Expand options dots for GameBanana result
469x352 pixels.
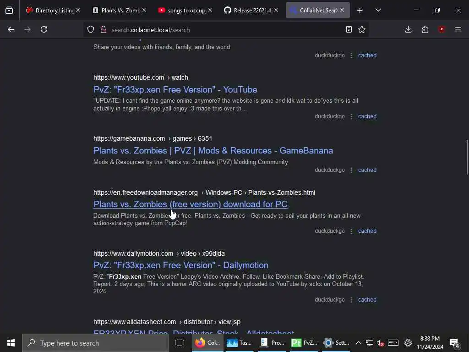351,170
